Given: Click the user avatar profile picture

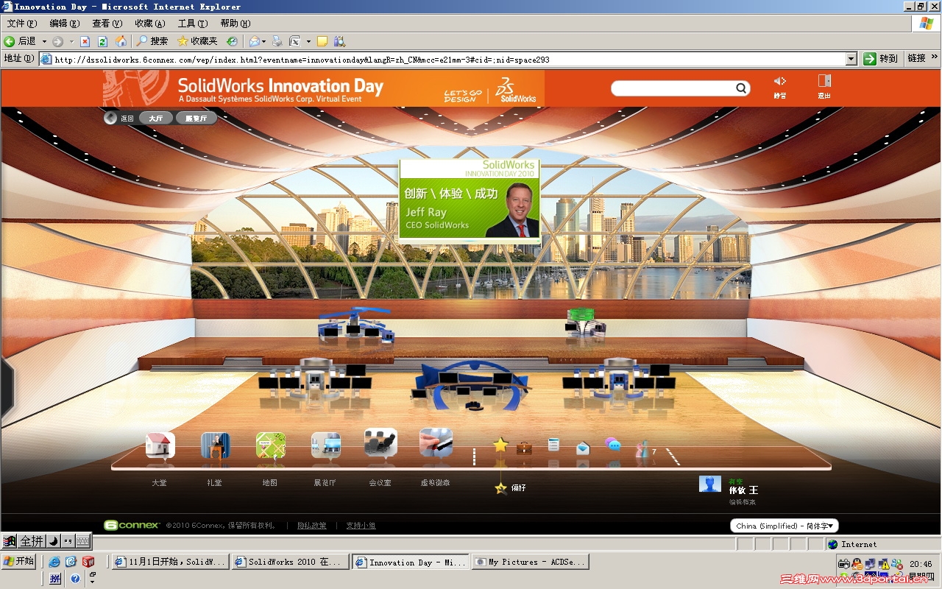Looking at the screenshot, I should (x=710, y=484).
